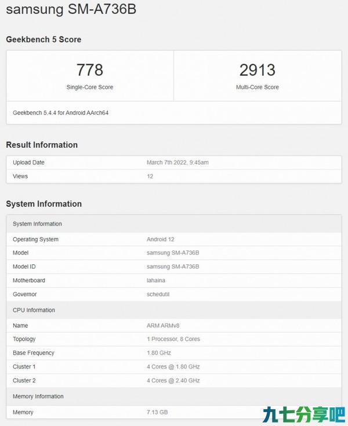Image resolution: width=348 pixels, height=426 pixels.
Task: Select the 7.13 GB memory value
Action: click(157, 413)
